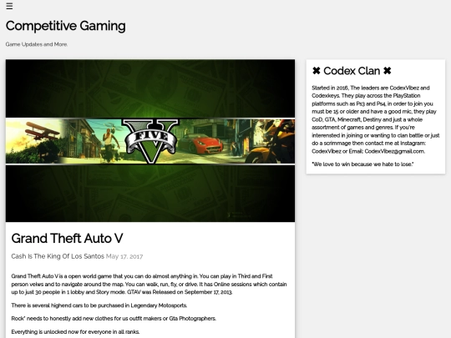The height and width of the screenshot is (338, 451).
Task: Click the May 17, 2017 post date
Action: click(124, 256)
